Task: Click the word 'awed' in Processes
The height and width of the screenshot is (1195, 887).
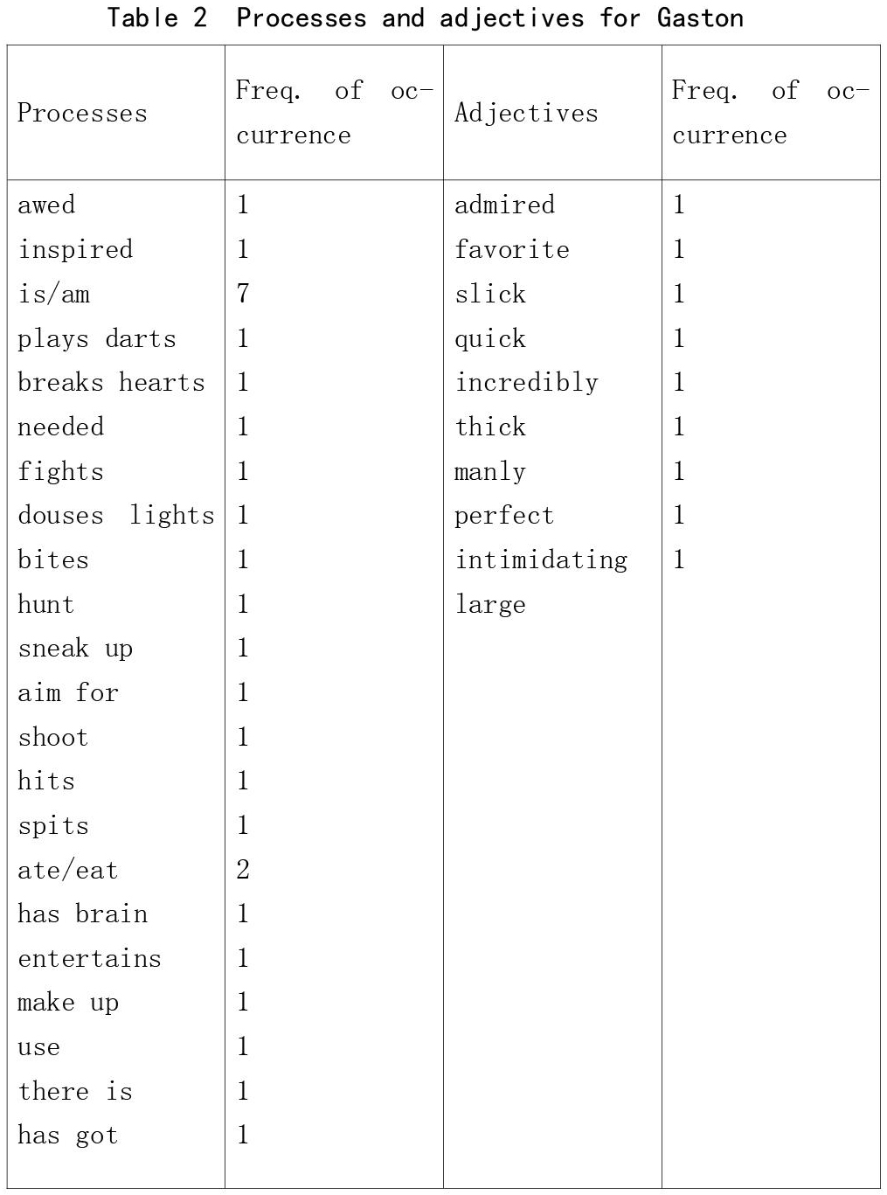Action: point(46,205)
